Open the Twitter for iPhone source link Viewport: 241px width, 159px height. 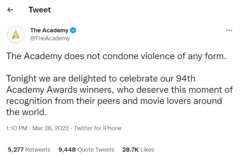coord(98,128)
